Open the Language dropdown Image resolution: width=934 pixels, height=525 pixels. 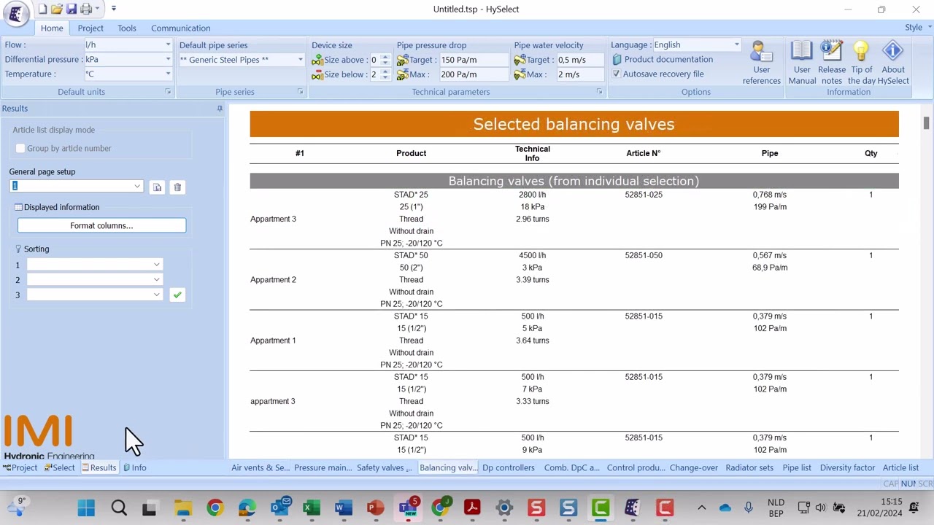pos(736,45)
